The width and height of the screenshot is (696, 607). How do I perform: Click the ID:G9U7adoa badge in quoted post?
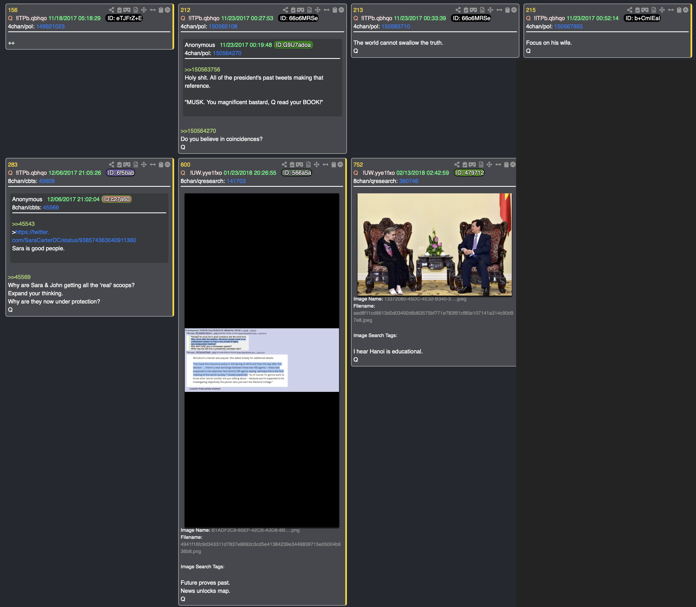tap(293, 45)
